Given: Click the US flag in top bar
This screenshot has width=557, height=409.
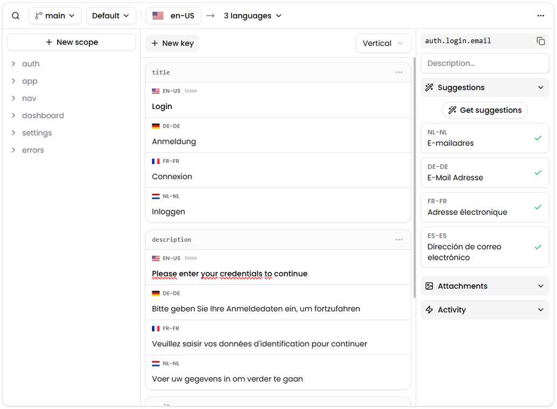Looking at the screenshot, I should tap(158, 16).
